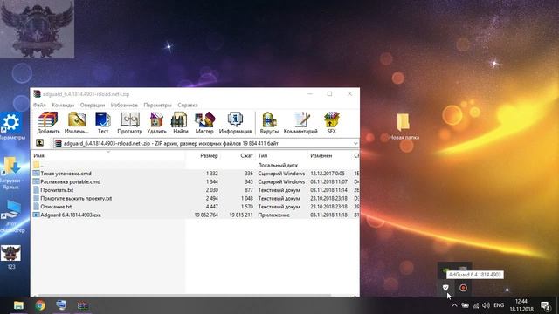559x314 pixels.
Task: Expand the archive path dropdown
Action: tap(355, 143)
